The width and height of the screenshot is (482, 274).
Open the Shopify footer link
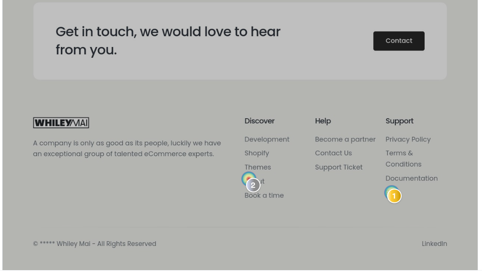(x=257, y=153)
